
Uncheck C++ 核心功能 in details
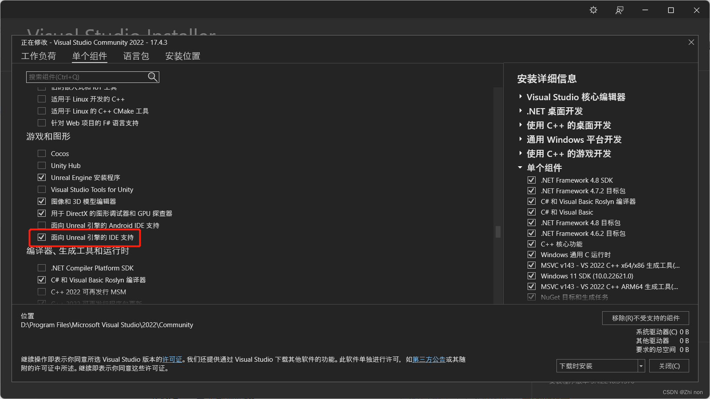point(531,244)
